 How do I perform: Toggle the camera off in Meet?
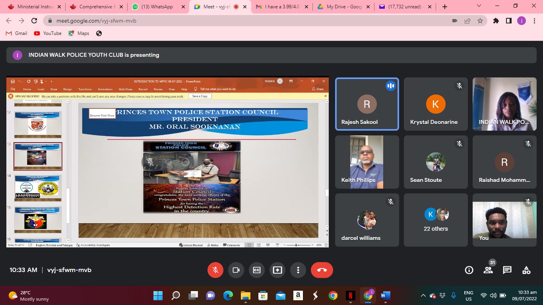pyautogui.click(x=236, y=270)
